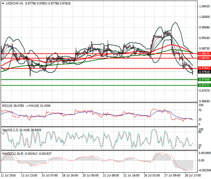Select the red 0.98530 price level label
This screenshot has width=211, height=179.
[x=204, y=54]
